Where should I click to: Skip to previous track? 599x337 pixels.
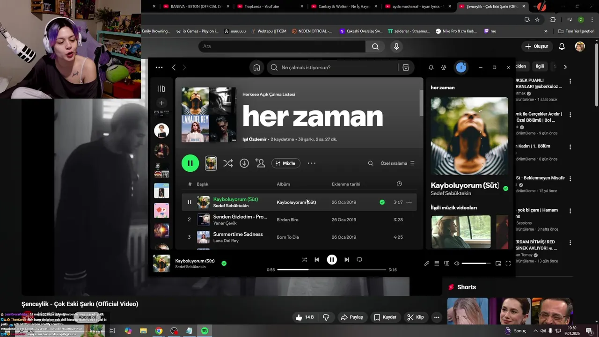point(317,260)
